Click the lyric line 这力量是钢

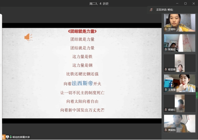pos(82,65)
